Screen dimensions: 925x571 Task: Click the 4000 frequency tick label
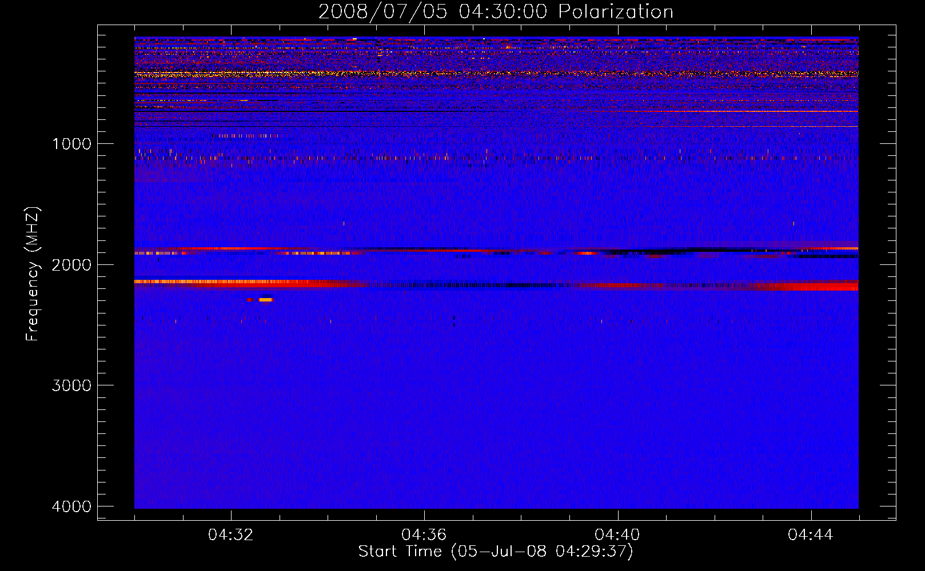(71, 506)
